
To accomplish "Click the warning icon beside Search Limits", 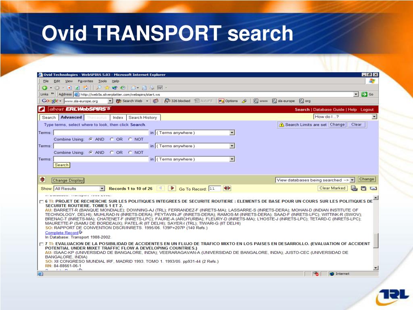I will (281, 124).
